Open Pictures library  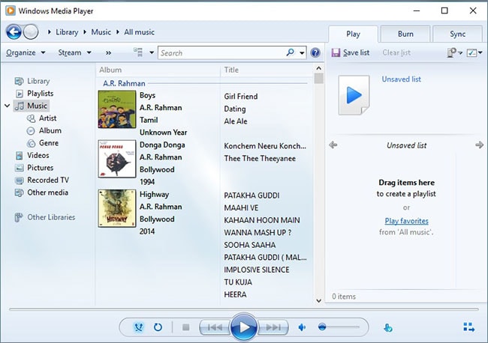[40, 168]
